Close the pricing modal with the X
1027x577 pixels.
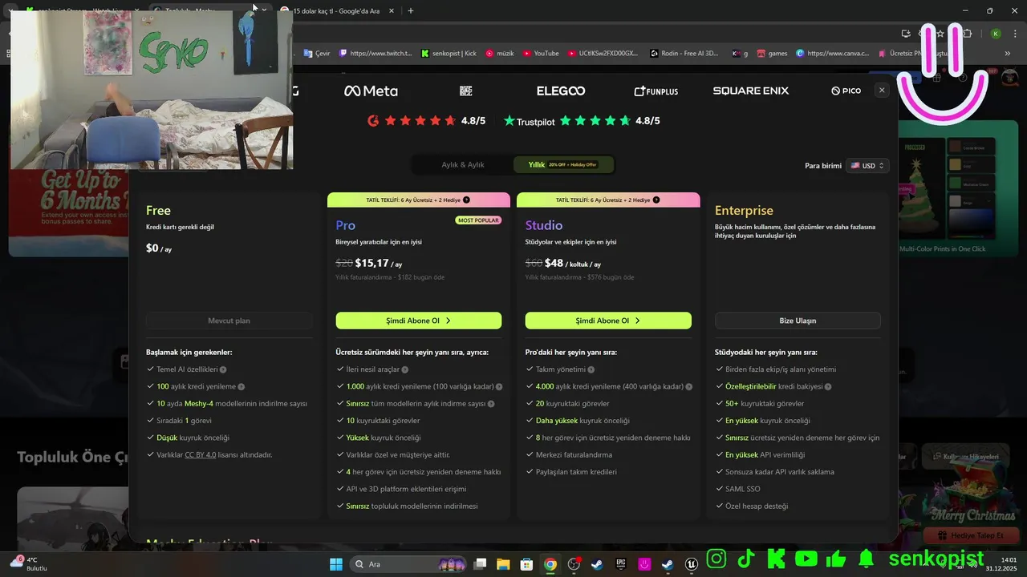[882, 91]
